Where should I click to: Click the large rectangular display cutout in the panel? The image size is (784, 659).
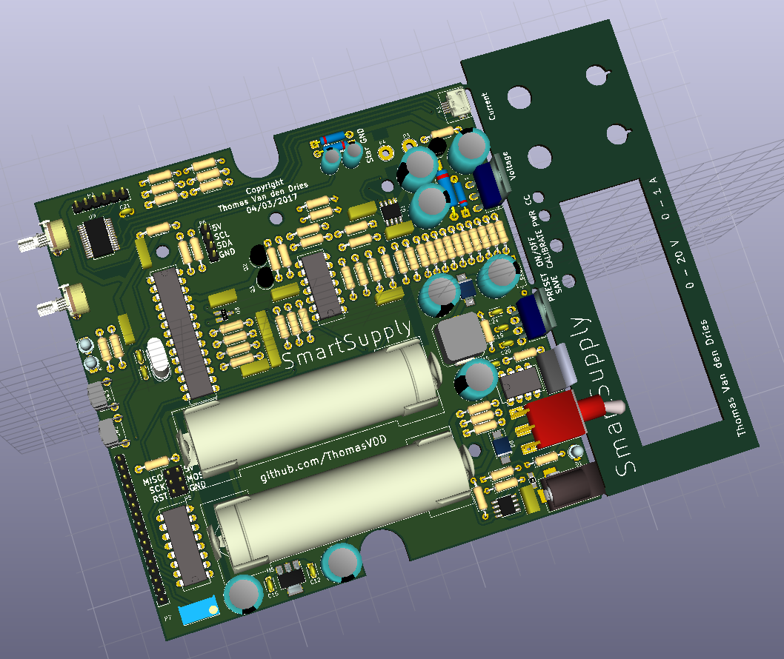(640, 311)
